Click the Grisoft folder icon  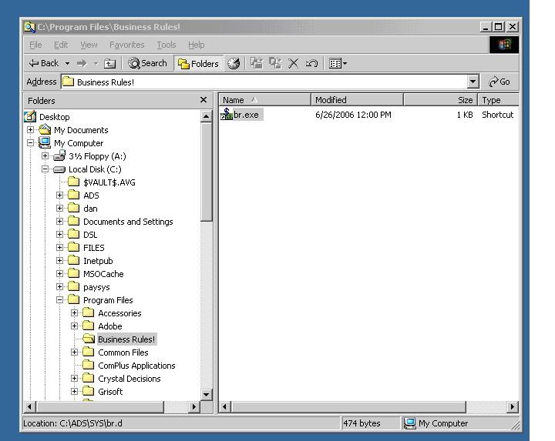88,391
